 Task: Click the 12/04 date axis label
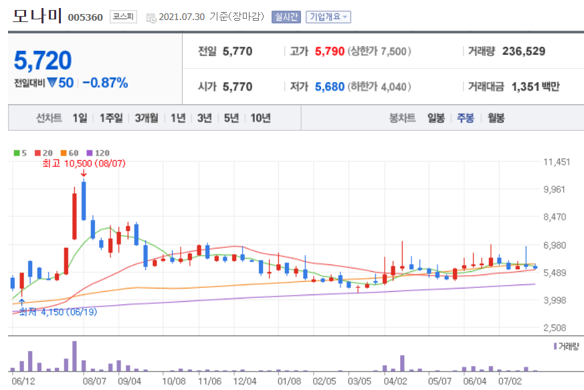point(245,381)
